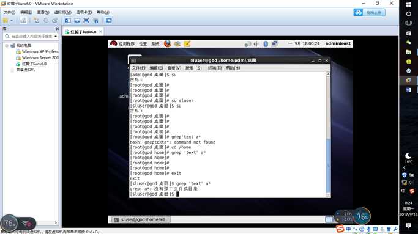Open VMware 编辑(E) menu

(x=26, y=12)
